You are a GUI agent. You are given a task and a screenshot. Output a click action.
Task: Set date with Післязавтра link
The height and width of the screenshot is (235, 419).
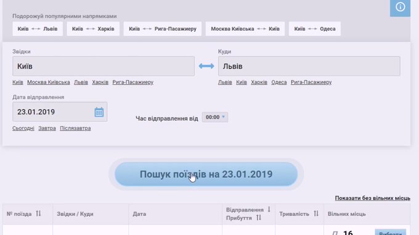[x=75, y=128]
